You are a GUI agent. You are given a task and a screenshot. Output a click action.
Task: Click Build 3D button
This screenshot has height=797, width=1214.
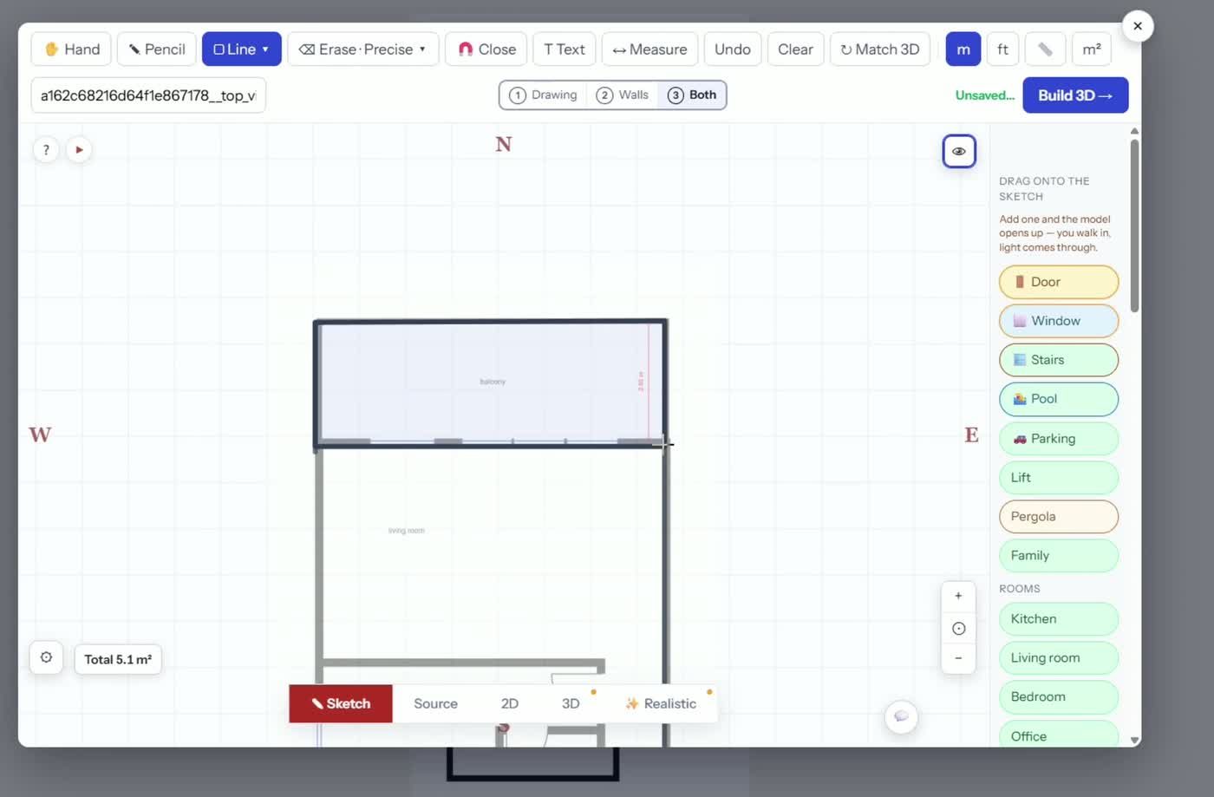(x=1075, y=95)
